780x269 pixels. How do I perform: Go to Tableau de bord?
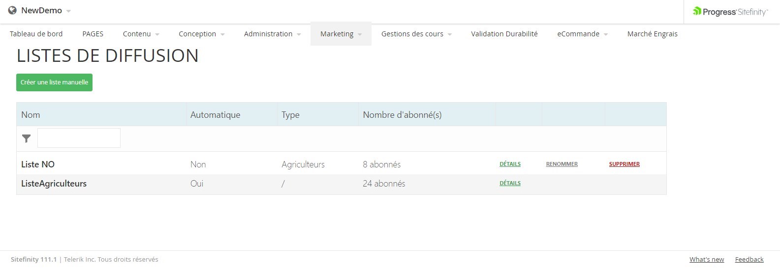point(36,34)
